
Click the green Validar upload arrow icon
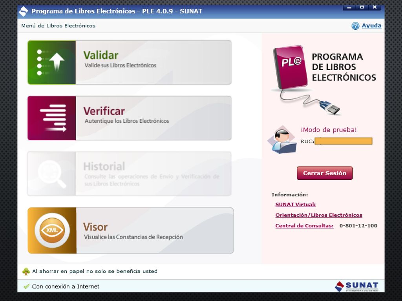click(x=51, y=62)
